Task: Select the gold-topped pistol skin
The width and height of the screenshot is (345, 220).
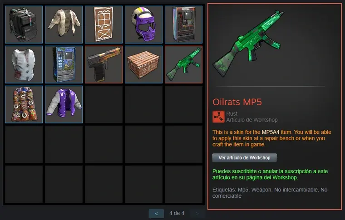Action: click(x=103, y=64)
